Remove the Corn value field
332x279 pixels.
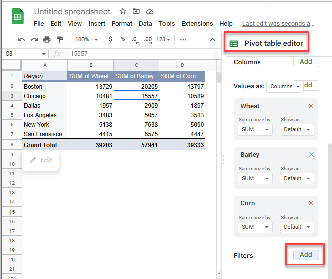click(311, 203)
